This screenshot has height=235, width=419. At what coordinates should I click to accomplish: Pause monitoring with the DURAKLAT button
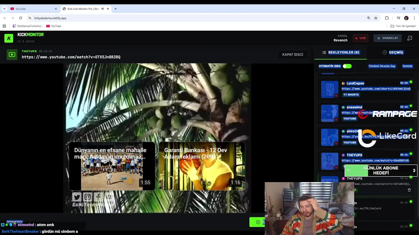[387, 38]
